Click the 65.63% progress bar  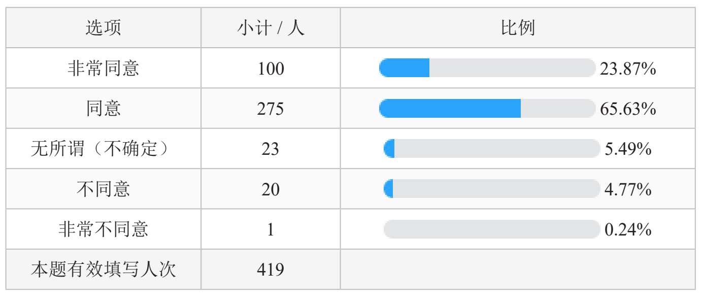pos(487,108)
